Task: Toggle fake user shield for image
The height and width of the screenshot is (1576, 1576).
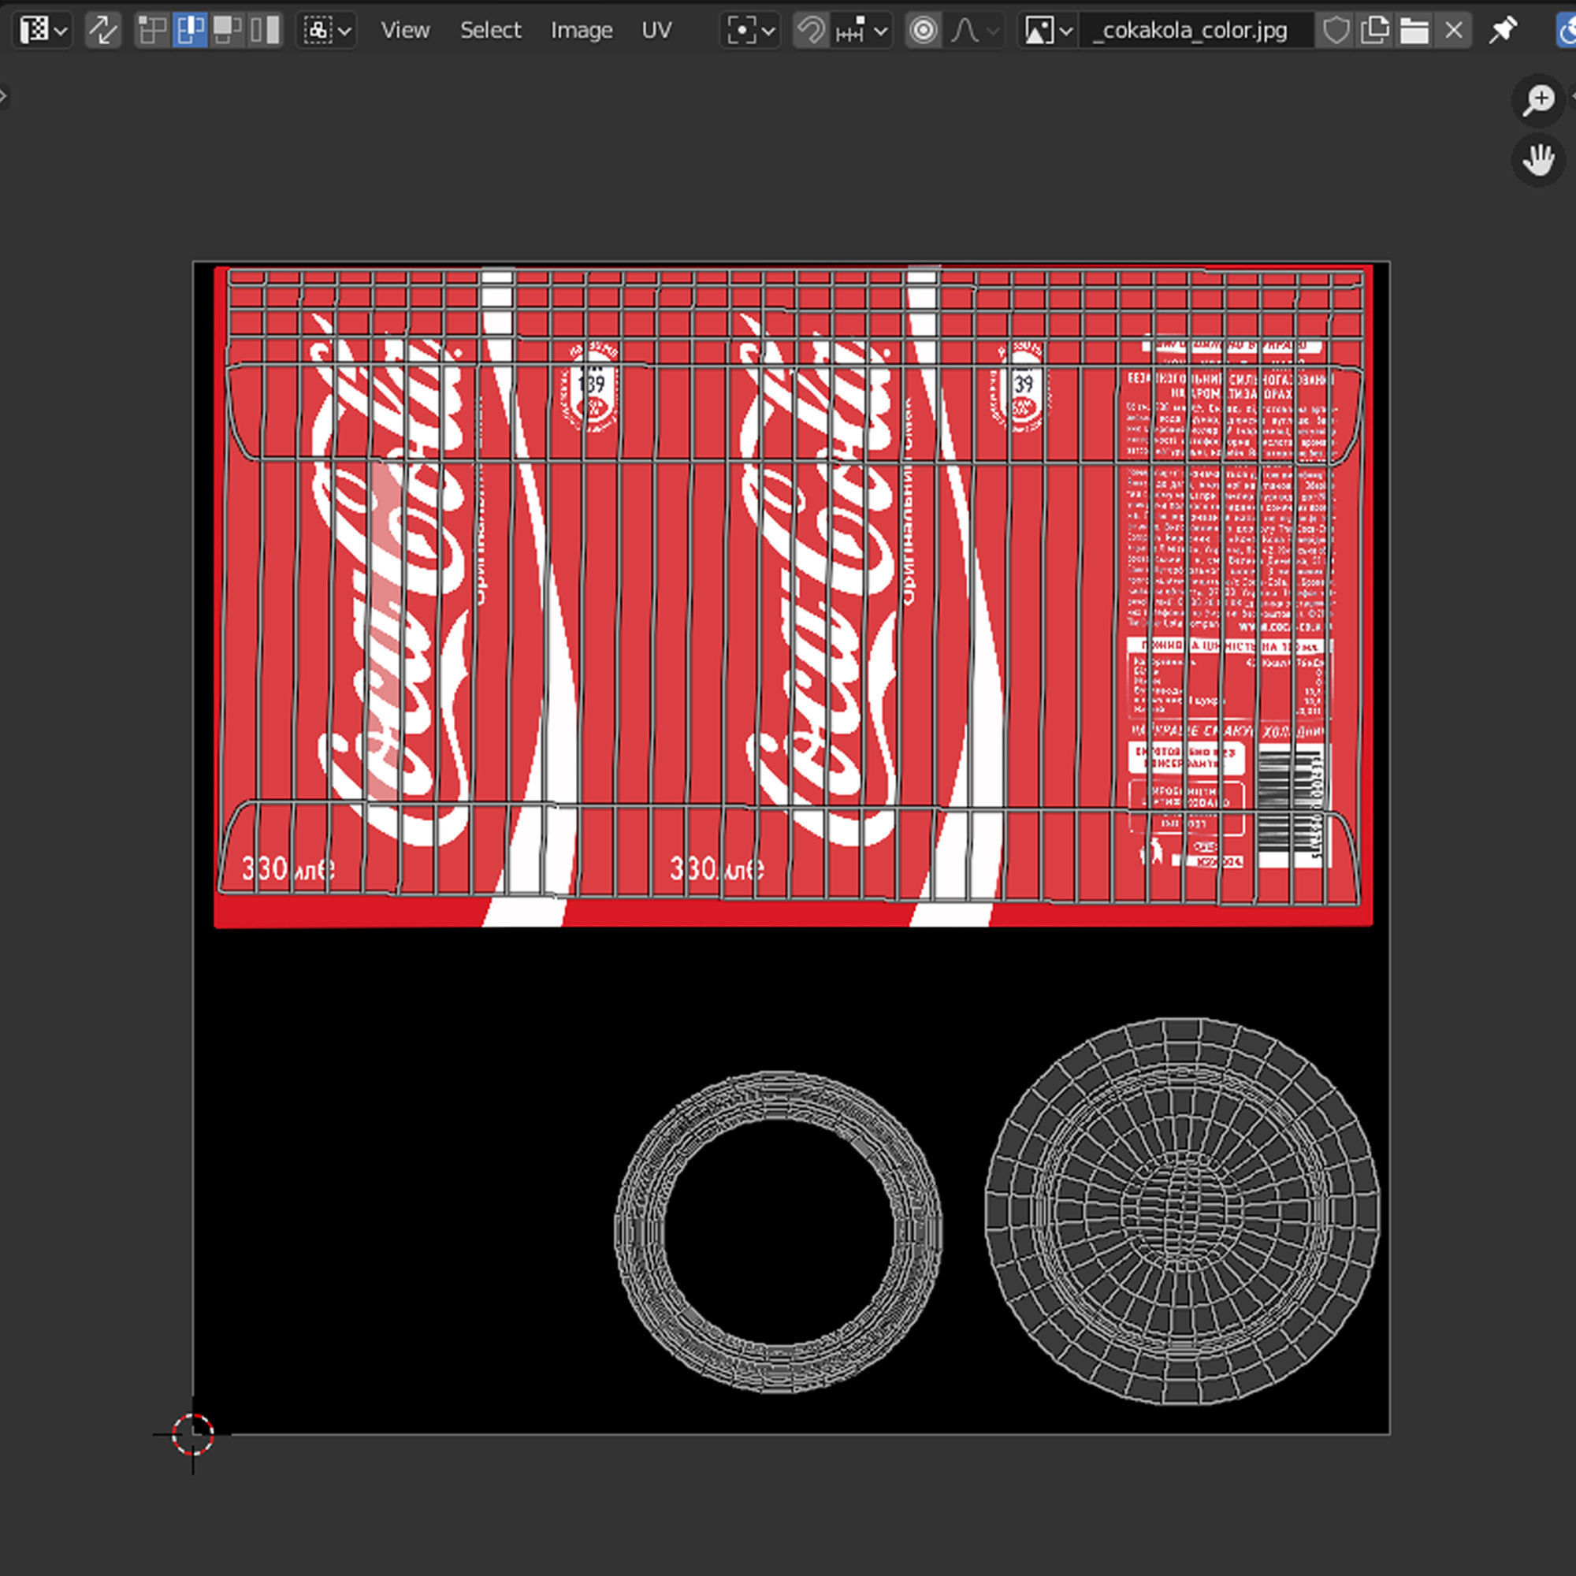Action: pos(1336,31)
